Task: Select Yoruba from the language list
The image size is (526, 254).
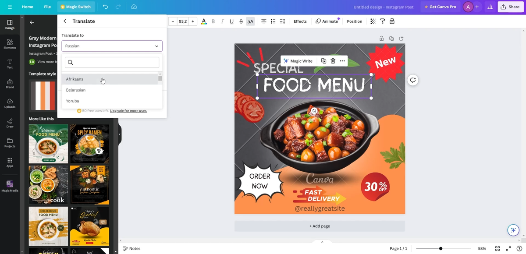Action: [x=110, y=101]
